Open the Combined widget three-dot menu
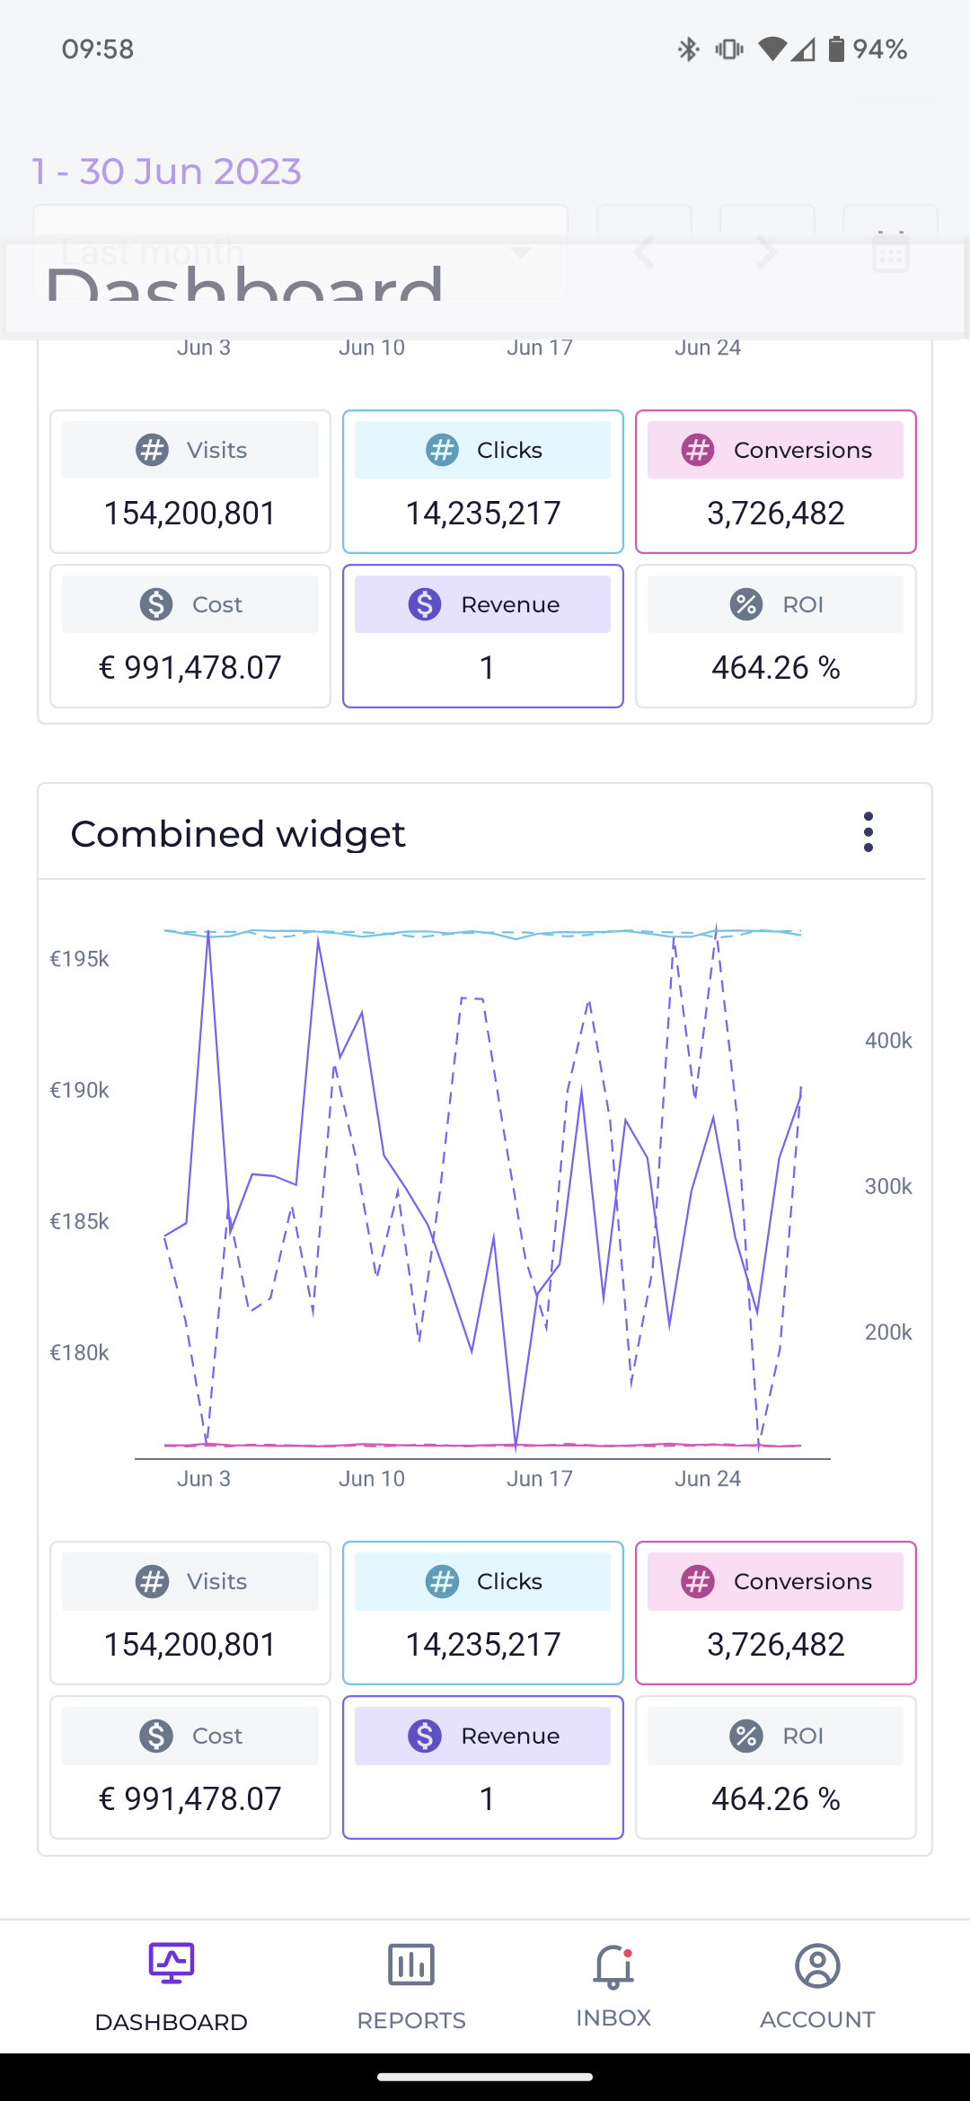 (868, 832)
